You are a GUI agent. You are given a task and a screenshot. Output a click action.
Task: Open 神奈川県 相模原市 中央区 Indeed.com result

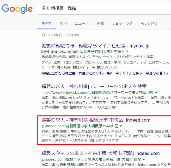pos(96,120)
